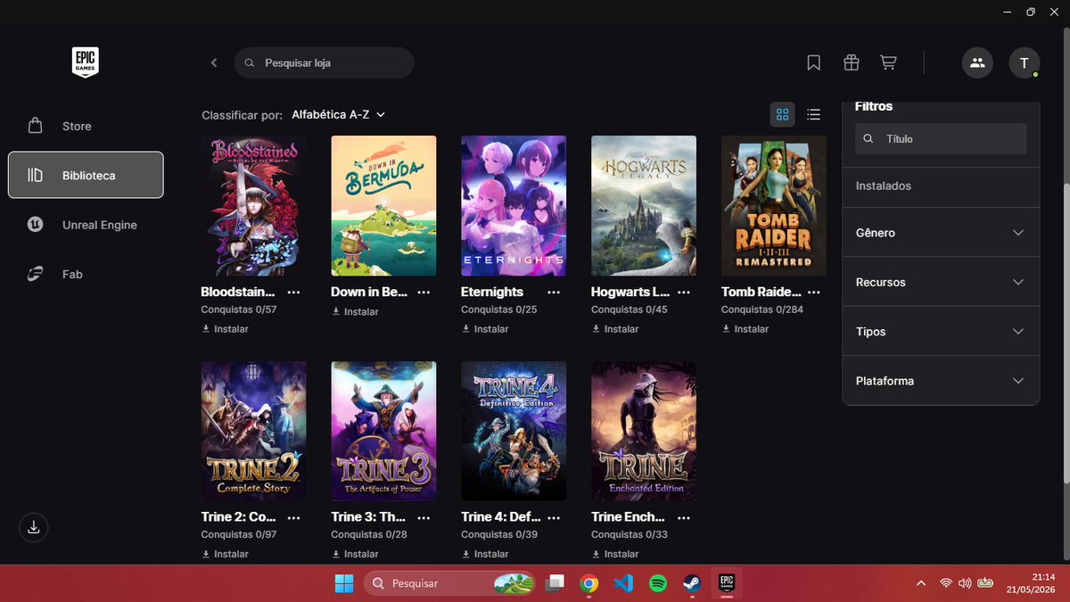Open volume control in system tray
The width and height of the screenshot is (1070, 602).
pyautogui.click(x=964, y=583)
